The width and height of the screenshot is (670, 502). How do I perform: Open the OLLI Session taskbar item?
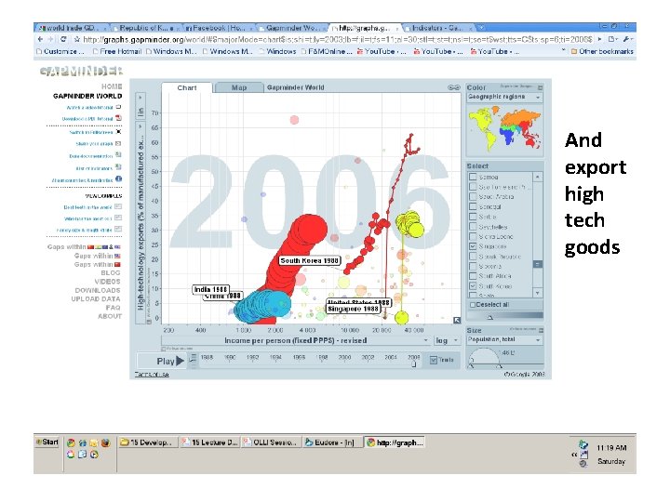[270, 443]
